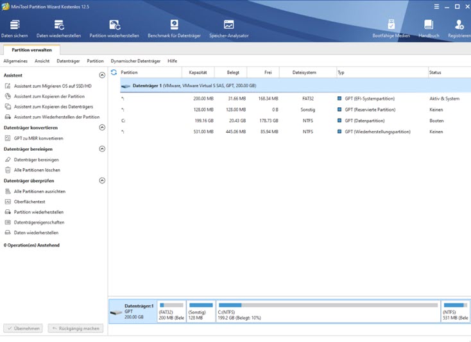
Task: Select the GPT (Wiederherstellungspartition) row
Action: 295,132
